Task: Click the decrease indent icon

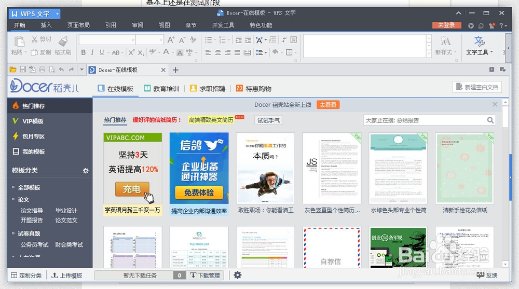Action: pos(238,40)
